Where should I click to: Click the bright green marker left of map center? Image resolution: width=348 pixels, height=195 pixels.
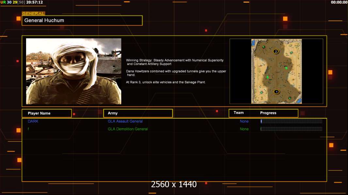267,77
